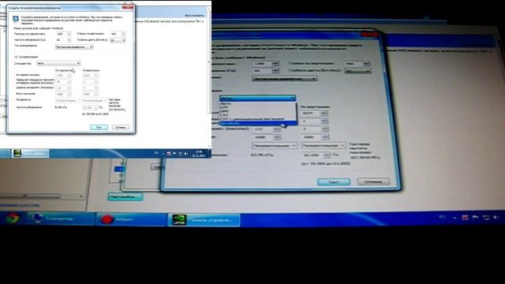Open scan type dropdown on photographed dialog
Viewport: 505px width, 284px height.
click(x=284, y=79)
